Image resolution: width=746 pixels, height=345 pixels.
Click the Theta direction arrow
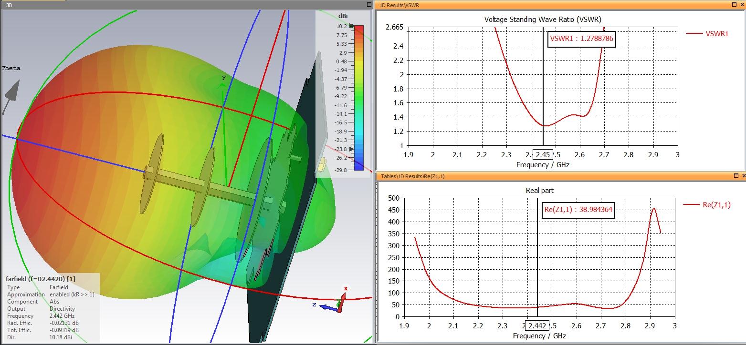[11, 97]
